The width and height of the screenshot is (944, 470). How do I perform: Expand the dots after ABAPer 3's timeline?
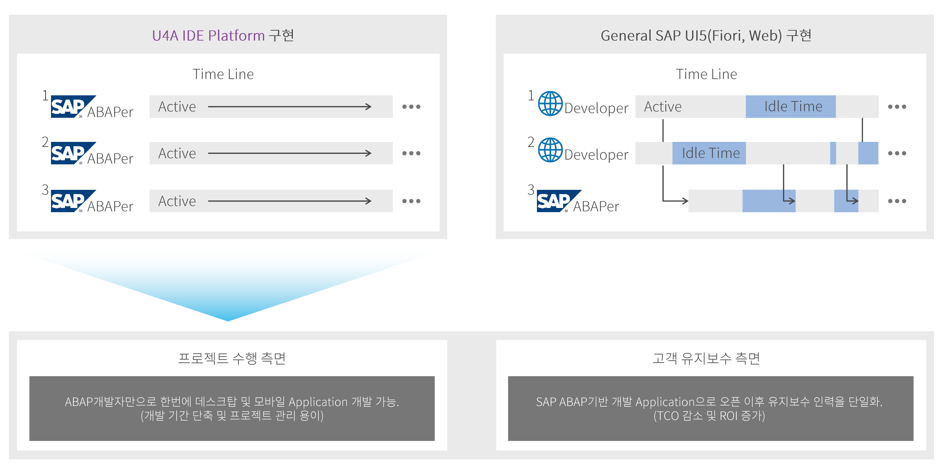(898, 200)
